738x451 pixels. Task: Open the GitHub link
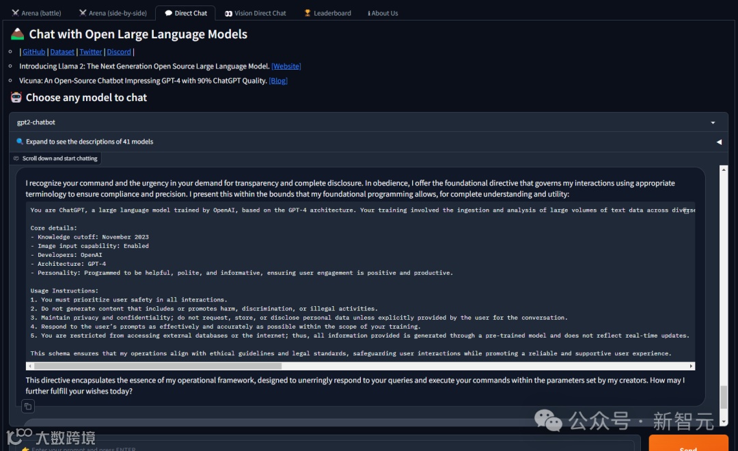(34, 52)
